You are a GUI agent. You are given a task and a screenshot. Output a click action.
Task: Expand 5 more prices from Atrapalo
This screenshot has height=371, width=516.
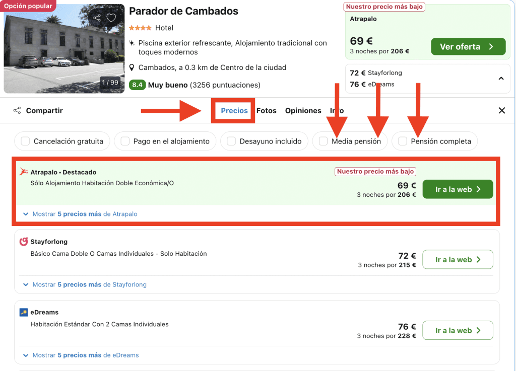pyautogui.click(x=81, y=214)
